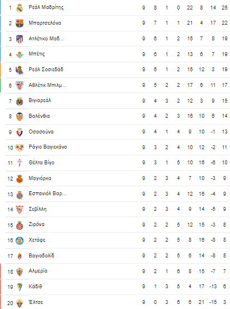Viewport: 230px width, 309px height.
Task: Click the Villarreal crest icon
Action: (x=20, y=101)
